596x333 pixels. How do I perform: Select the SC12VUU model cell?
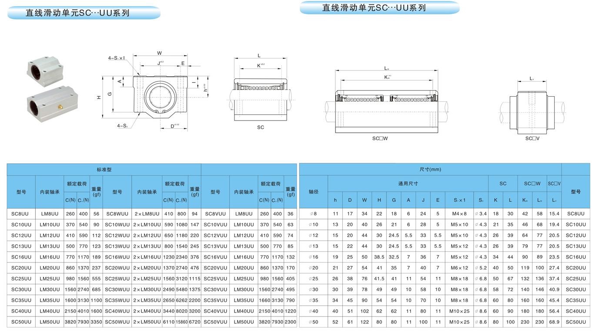[215, 235]
